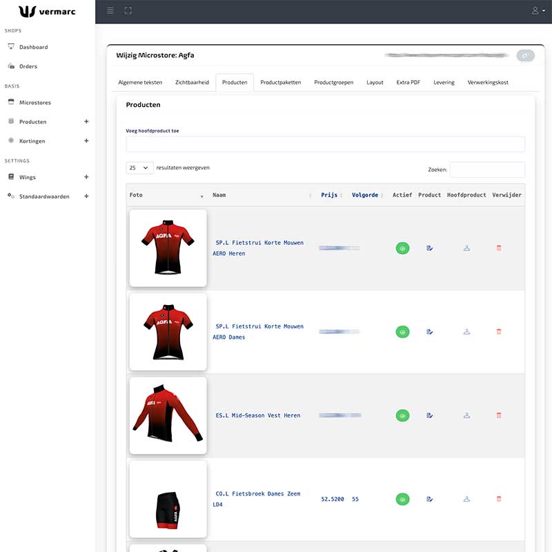Open Producten in the sidebar

point(32,122)
